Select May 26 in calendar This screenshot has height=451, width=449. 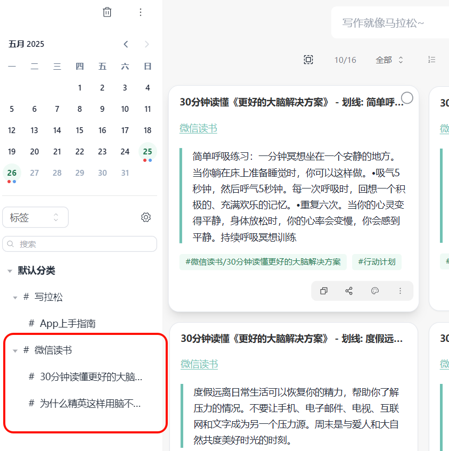click(12, 173)
